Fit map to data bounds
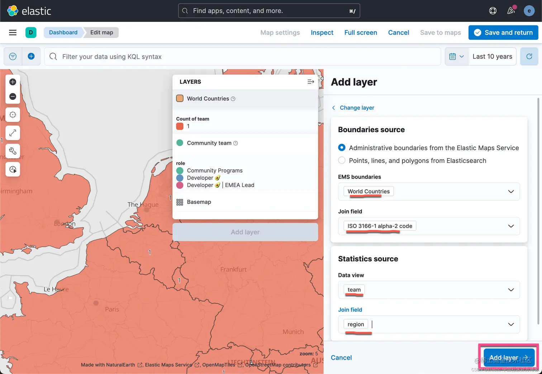Viewport: 542px width, 374px height. pos(13,115)
